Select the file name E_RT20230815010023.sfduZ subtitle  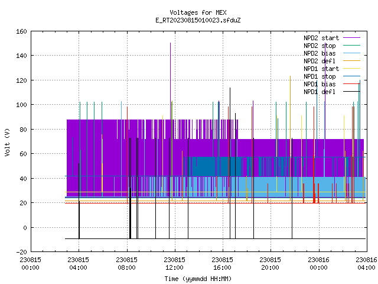point(198,20)
